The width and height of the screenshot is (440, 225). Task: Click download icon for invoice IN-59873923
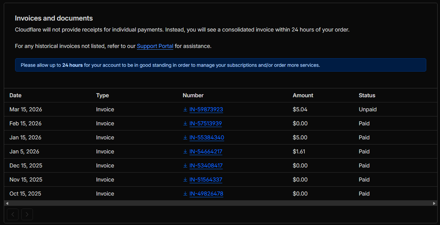point(185,110)
